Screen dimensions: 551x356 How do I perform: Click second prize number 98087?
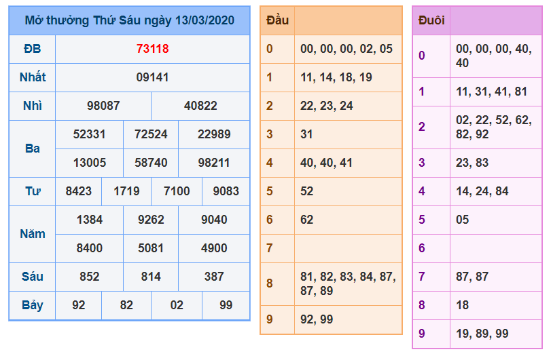pyautogui.click(x=103, y=106)
